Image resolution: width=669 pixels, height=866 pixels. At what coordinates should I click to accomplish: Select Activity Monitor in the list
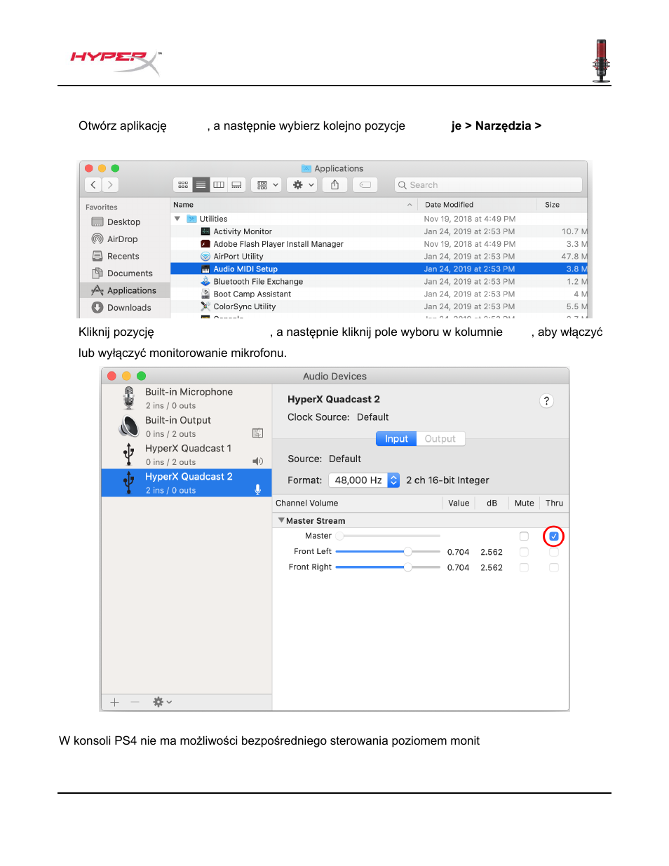pyautogui.click(x=379, y=231)
